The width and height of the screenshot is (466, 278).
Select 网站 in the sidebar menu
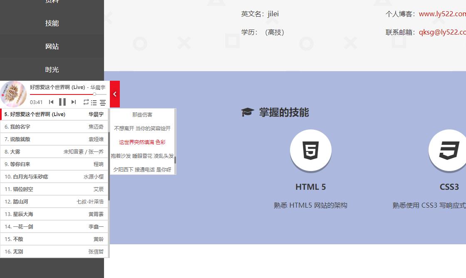[x=52, y=46]
